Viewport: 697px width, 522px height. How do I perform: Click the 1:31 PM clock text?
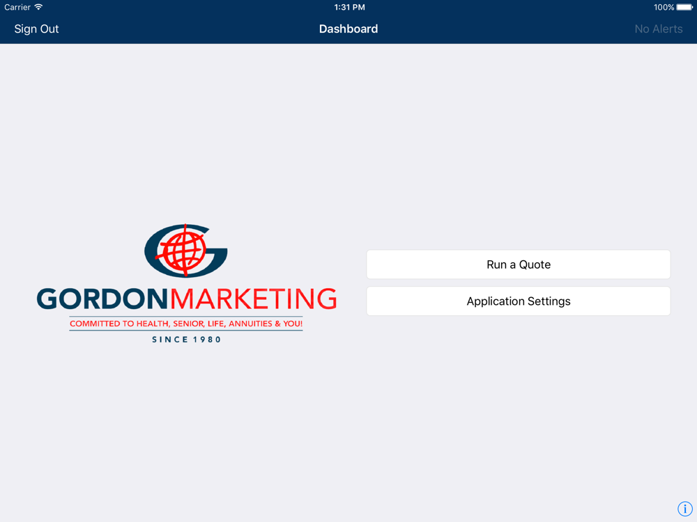click(349, 7)
